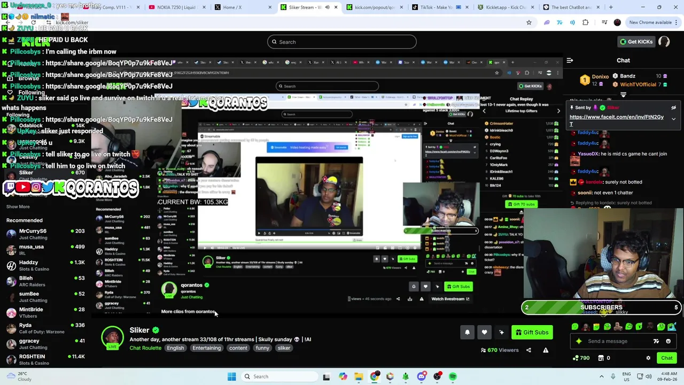684x385 pixels.
Task: Click the notification bell icon beside Gift Subs
Action: (x=467, y=332)
